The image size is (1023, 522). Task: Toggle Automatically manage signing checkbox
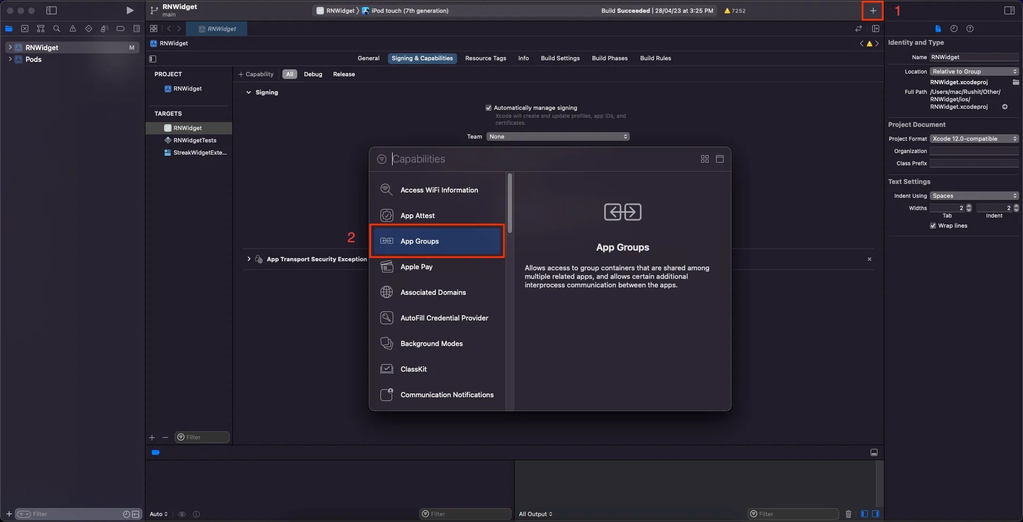click(x=489, y=108)
